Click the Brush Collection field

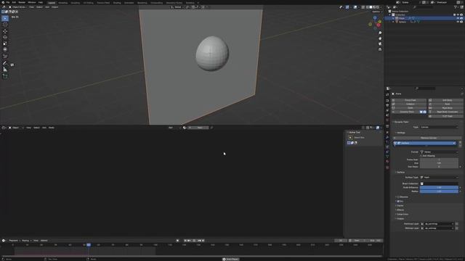pos(439,183)
